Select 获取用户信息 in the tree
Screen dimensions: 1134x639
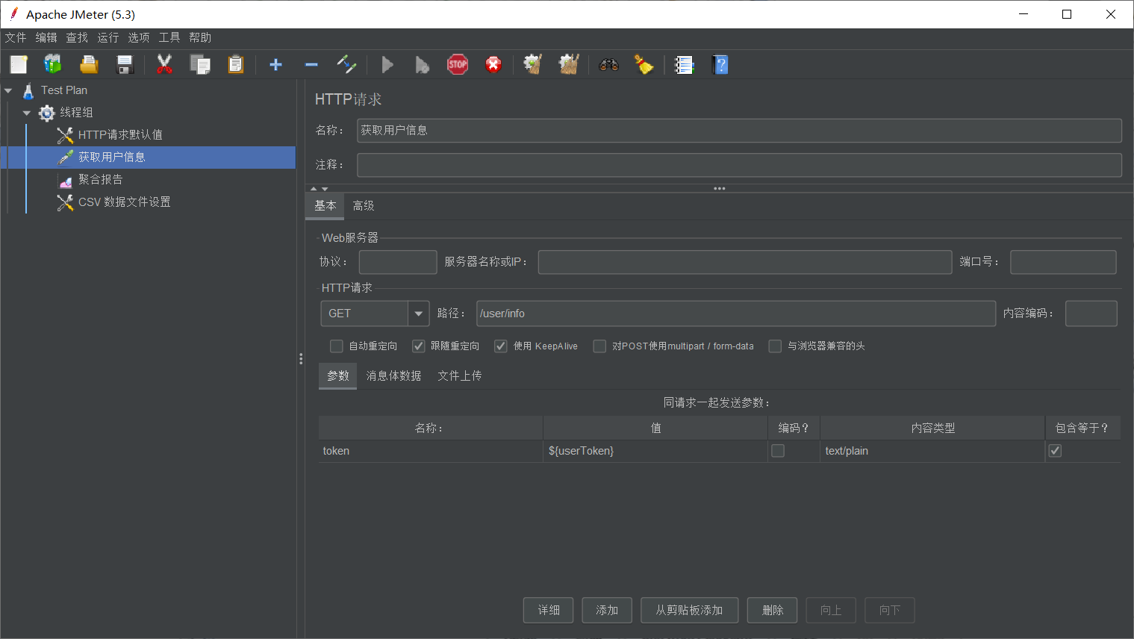coord(112,158)
